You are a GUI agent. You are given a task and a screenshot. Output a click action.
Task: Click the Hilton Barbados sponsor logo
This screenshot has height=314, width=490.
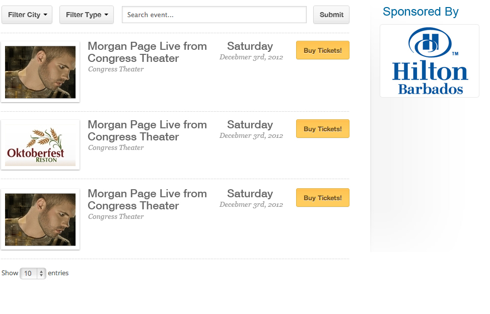tap(430, 61)
